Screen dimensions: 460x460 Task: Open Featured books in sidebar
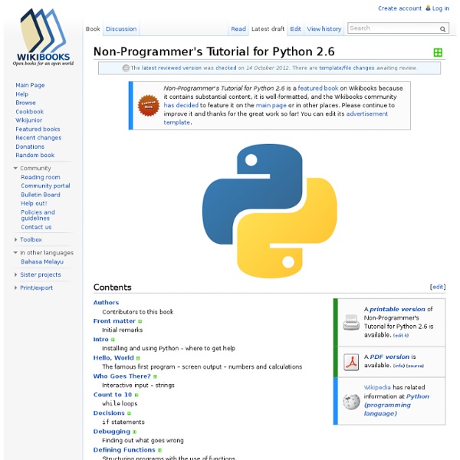point(38,129)
